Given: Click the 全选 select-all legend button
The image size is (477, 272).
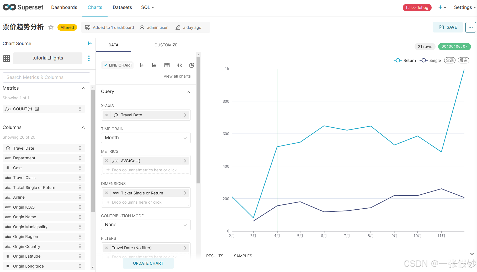Looking at the screenshot, I should (450, 60).
